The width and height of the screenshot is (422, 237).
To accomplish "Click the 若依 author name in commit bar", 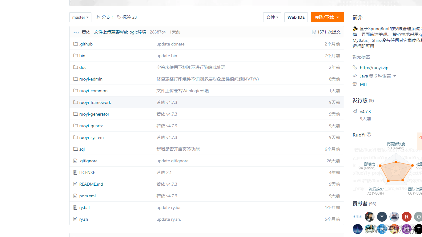I will (x=86, y=32).
